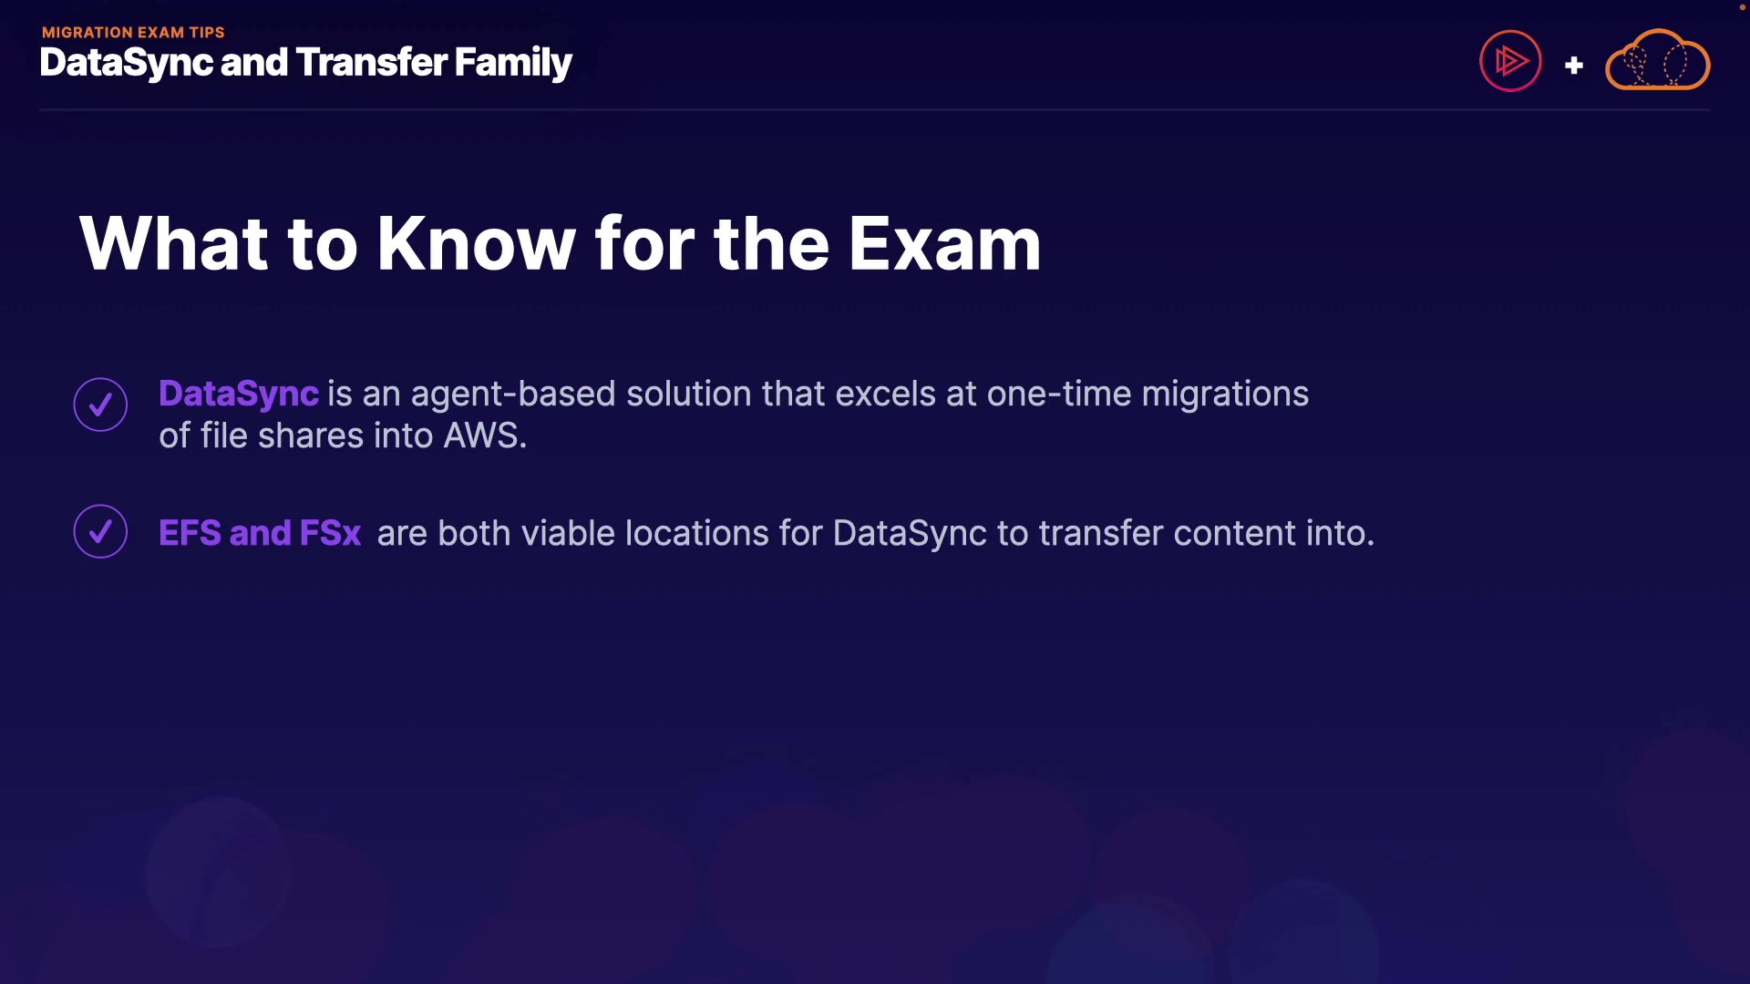Click the purple "EFS and FSx" text
Screen dimensions: 1750x984
coord(260,533)
